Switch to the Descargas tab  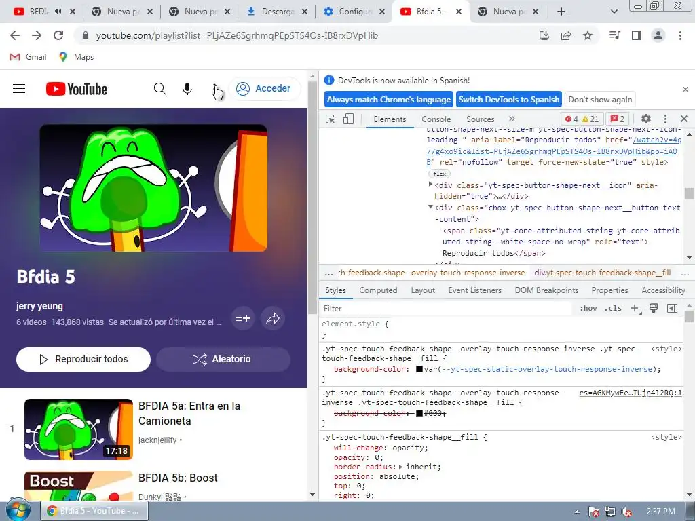pos(277,12)
